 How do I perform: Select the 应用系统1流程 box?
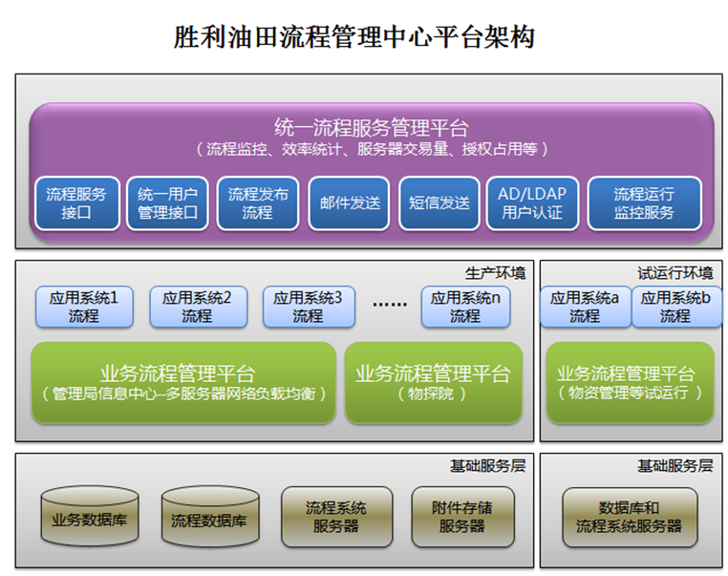[x=84, y=307]
